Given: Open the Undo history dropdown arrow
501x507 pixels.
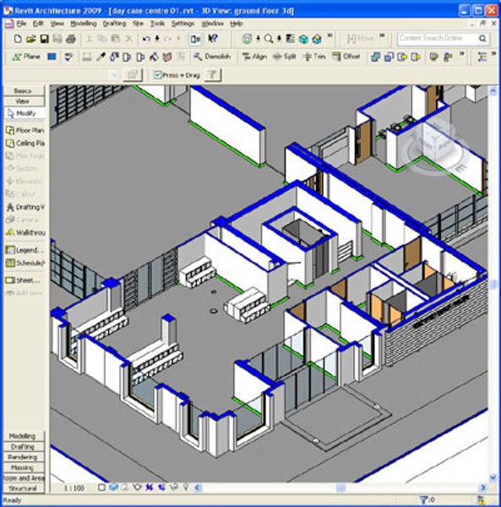Looking at the screenshot, I should coord(157,39).
